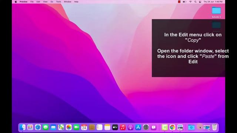Open the Tools menu

coord(59,2)
